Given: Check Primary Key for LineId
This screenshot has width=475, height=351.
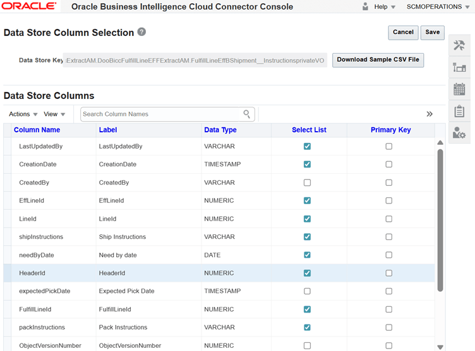Looking at the screenshot, I should pos(389,219).
